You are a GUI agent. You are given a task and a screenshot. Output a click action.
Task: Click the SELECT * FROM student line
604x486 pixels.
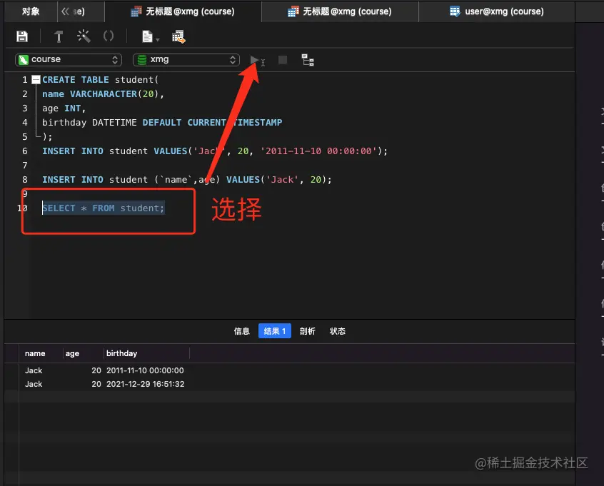pyautogui.click(x=104, y=208)
